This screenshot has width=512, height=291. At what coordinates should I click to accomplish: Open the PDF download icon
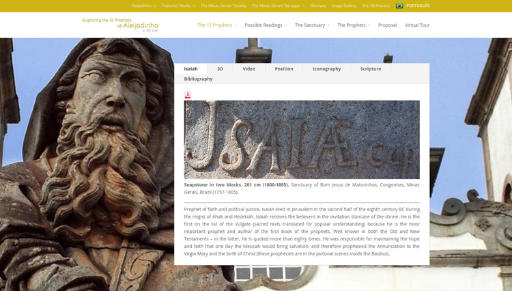(x=188, y=95)
